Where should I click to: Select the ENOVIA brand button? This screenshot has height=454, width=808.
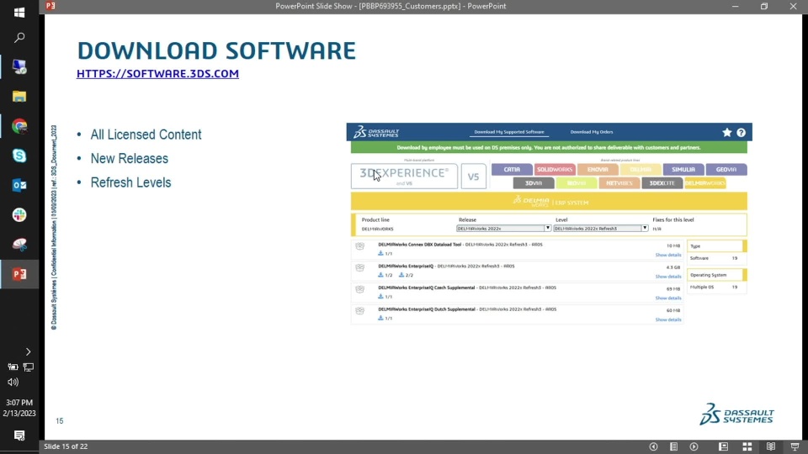[x=598, y=169]
